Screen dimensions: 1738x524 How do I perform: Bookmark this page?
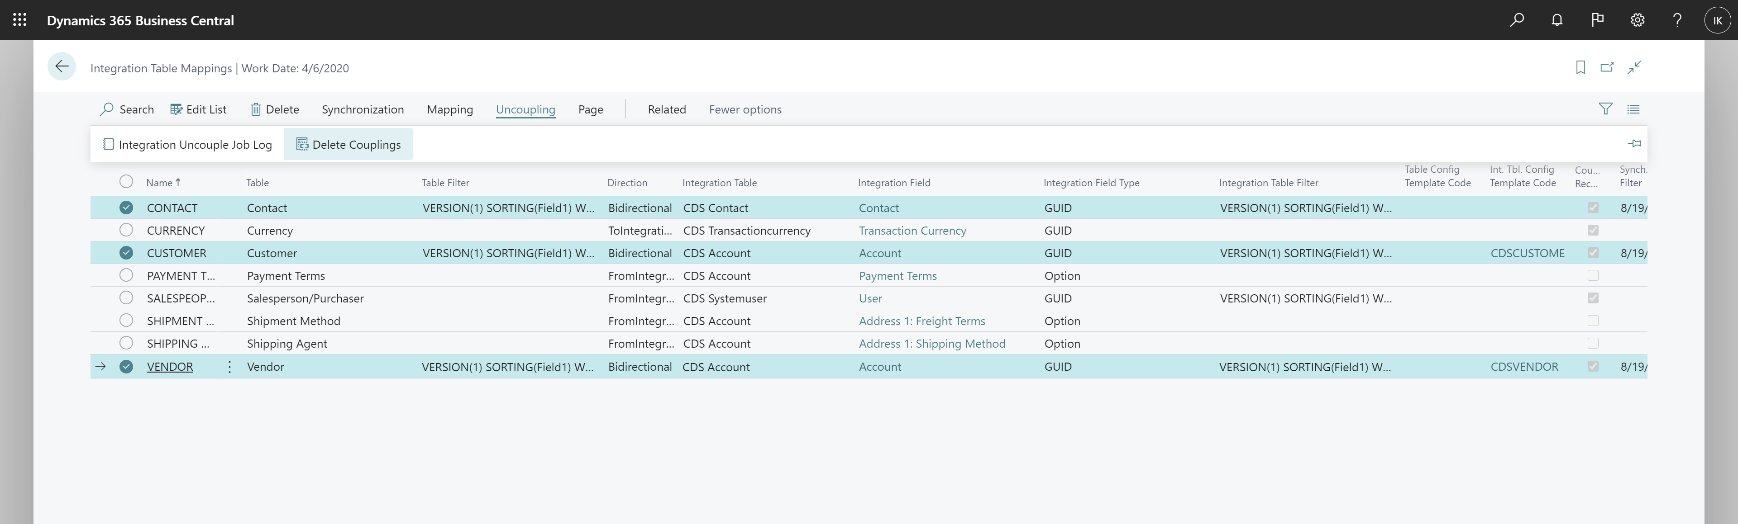1580,67
